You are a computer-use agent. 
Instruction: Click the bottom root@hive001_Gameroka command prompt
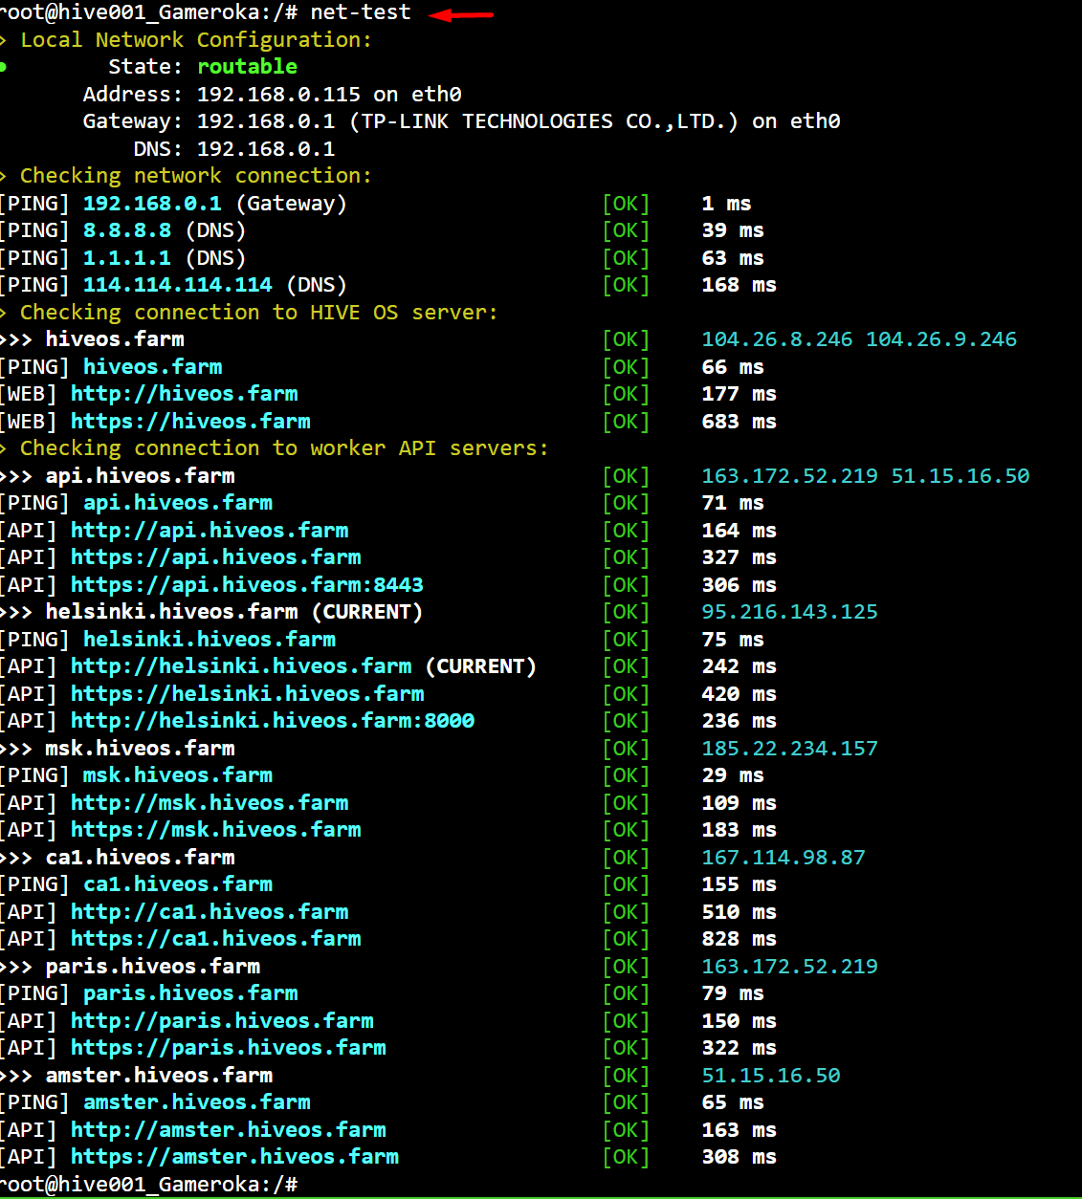coord(148,1185)
